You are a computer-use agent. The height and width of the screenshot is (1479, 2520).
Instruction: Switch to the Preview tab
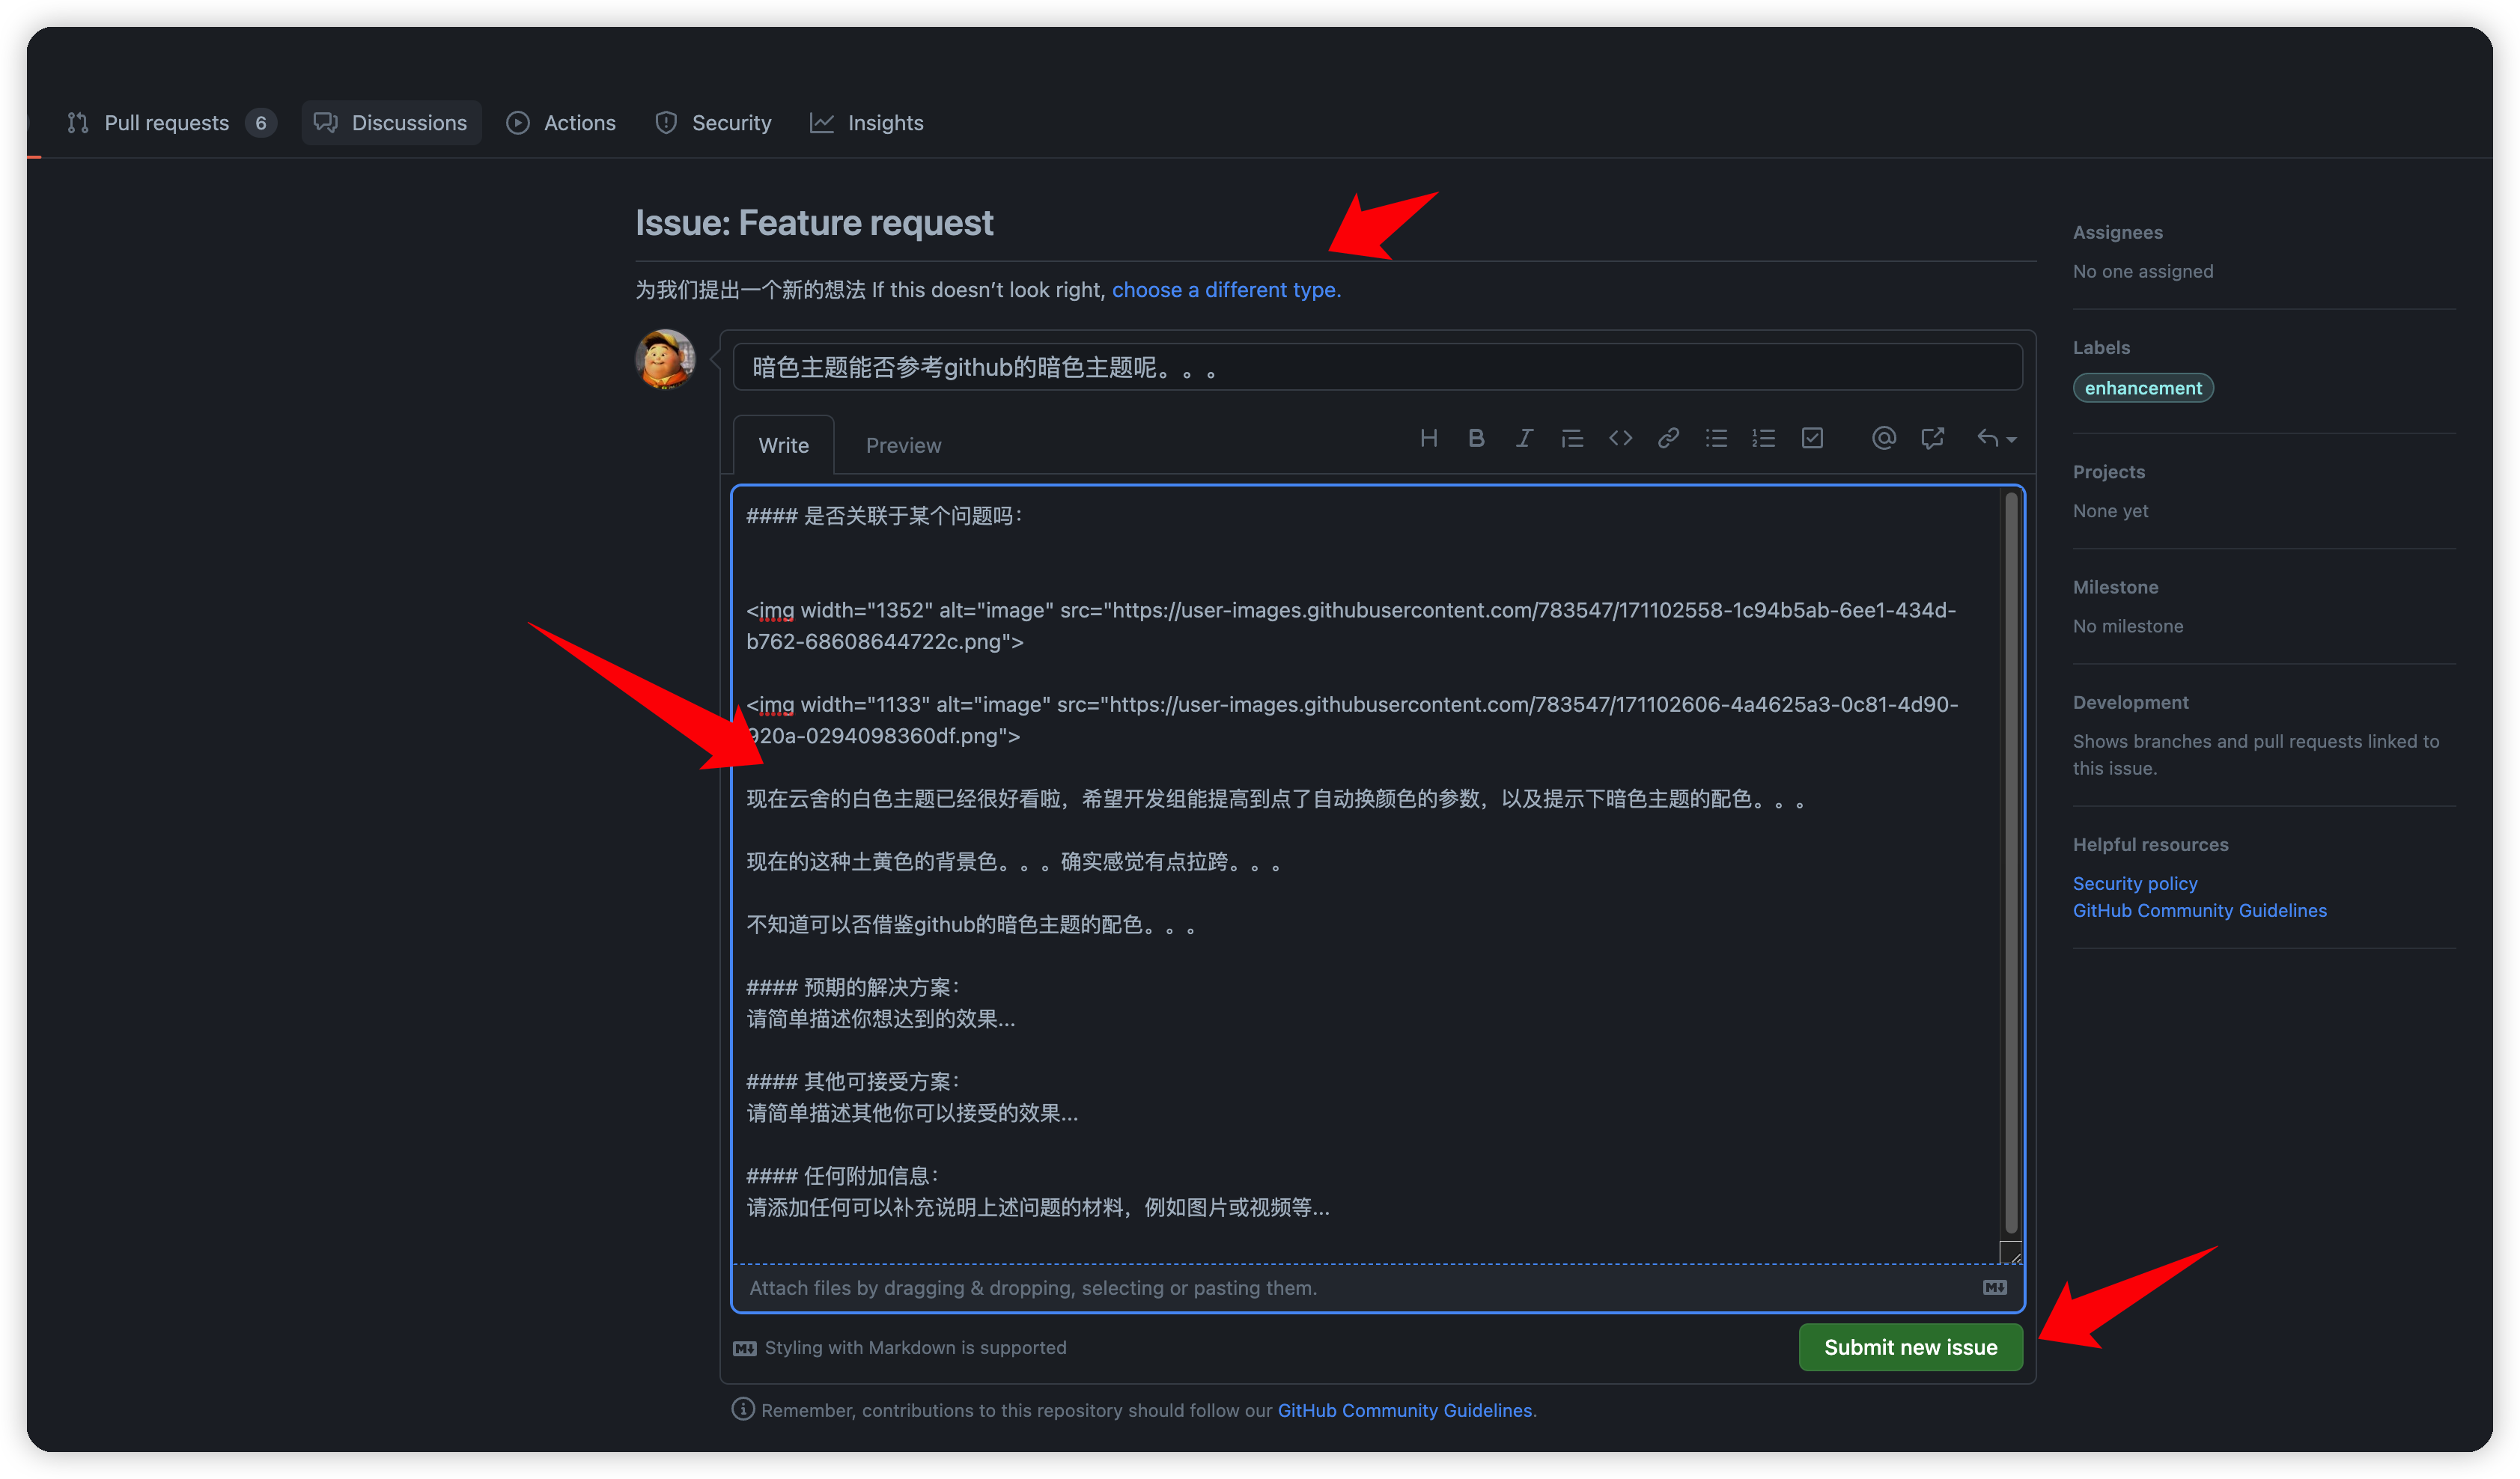pos(903,445)
